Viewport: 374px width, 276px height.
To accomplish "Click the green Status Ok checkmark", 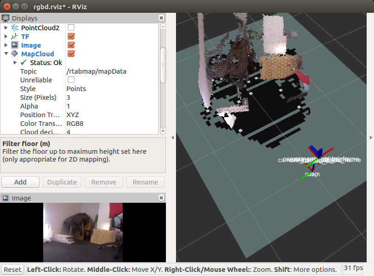I will pos(24,63).
